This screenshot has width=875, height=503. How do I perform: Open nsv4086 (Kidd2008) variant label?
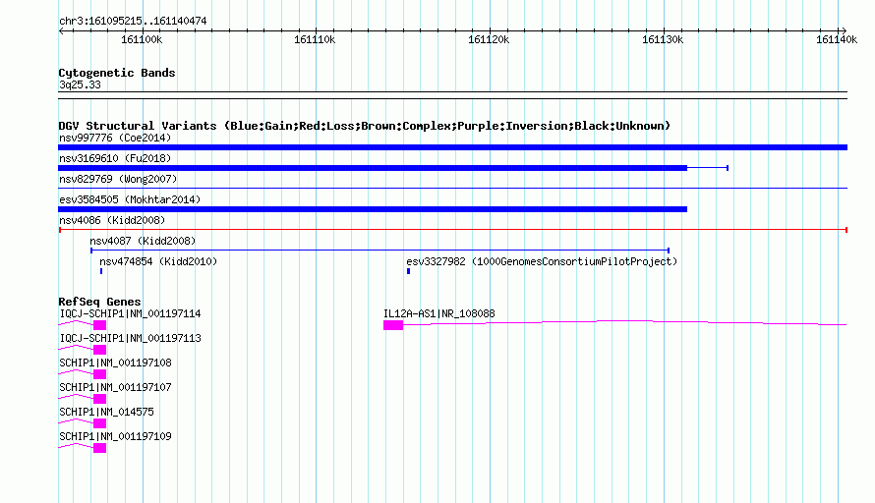112,220
